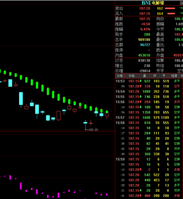
Task: Click the last tick row with volume 400
Action: [x=149, y=196]
